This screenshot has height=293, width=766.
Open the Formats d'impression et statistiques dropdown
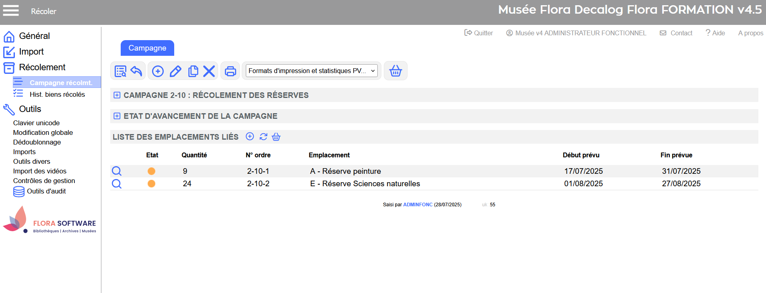pyautogui.click(x=311, y=71)
